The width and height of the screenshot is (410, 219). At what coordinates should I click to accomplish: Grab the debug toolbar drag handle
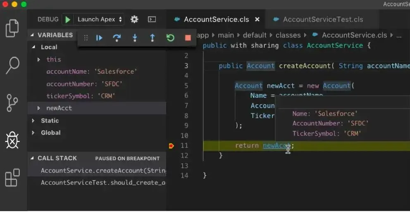[x=86, y=38]
